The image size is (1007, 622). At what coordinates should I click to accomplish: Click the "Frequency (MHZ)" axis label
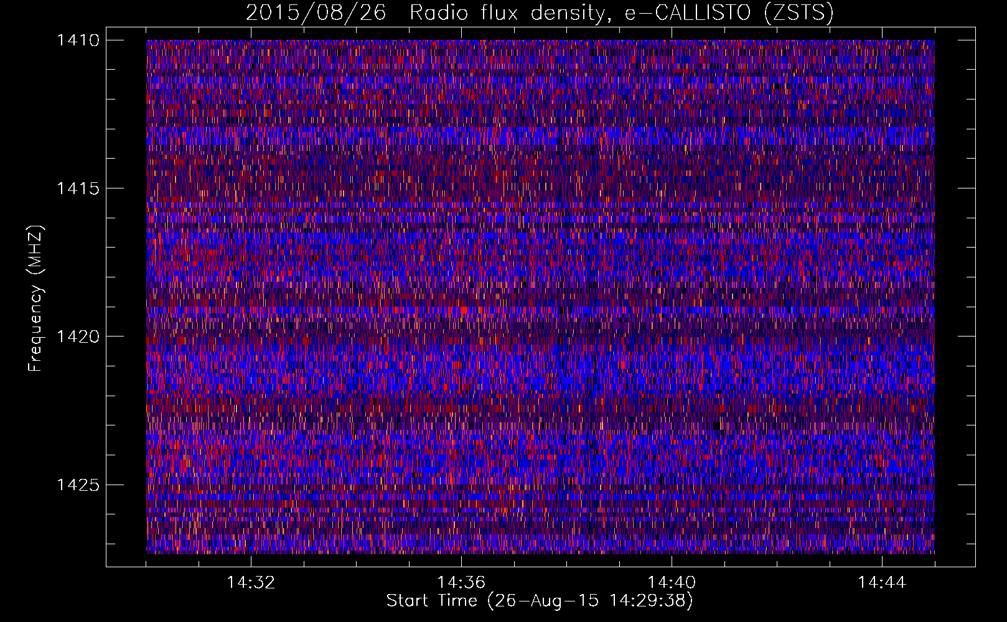(x=36, y=298)
